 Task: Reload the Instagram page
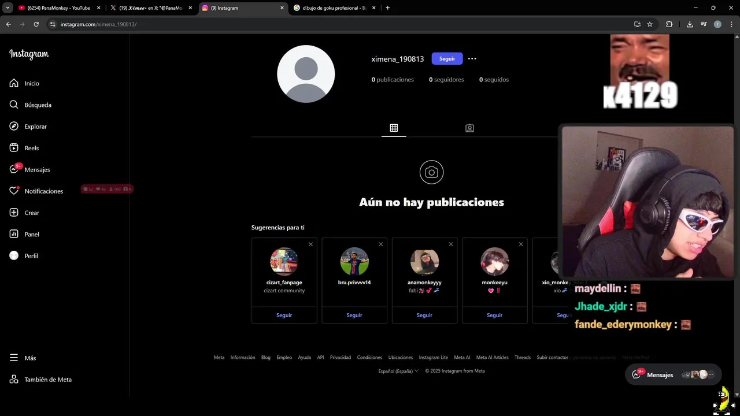pyautogui.click(x=36, y=24)
